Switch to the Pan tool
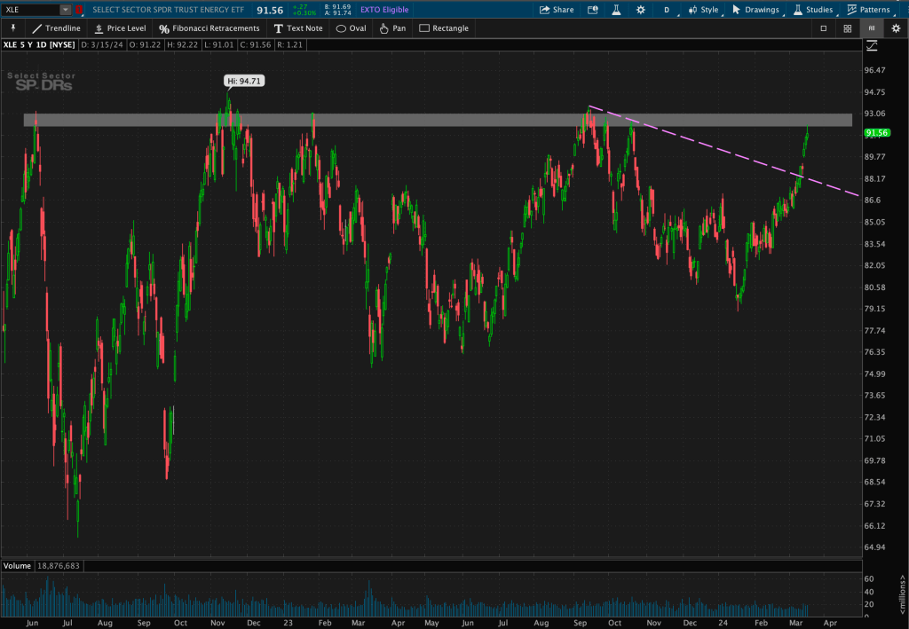This screenshot has width=909, height=629. coord(391,28)
